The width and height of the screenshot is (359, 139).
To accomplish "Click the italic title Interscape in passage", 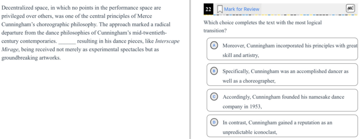I will (167, 41).
